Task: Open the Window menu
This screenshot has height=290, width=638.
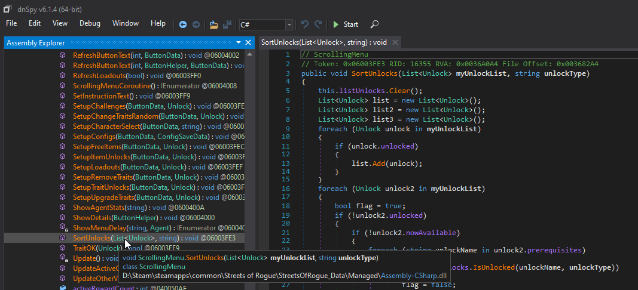Action: point(126,23)
